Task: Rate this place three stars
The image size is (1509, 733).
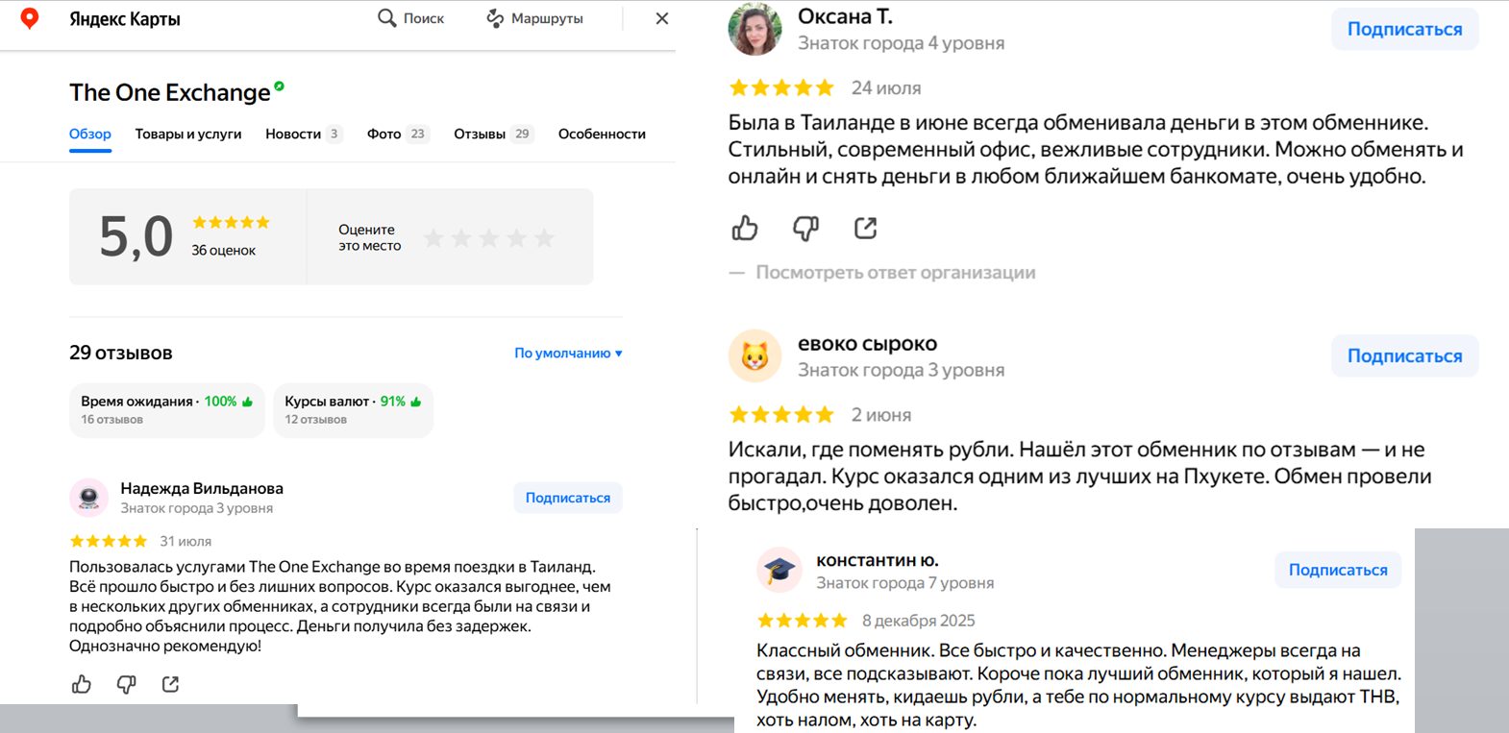Action: [489, 237]
